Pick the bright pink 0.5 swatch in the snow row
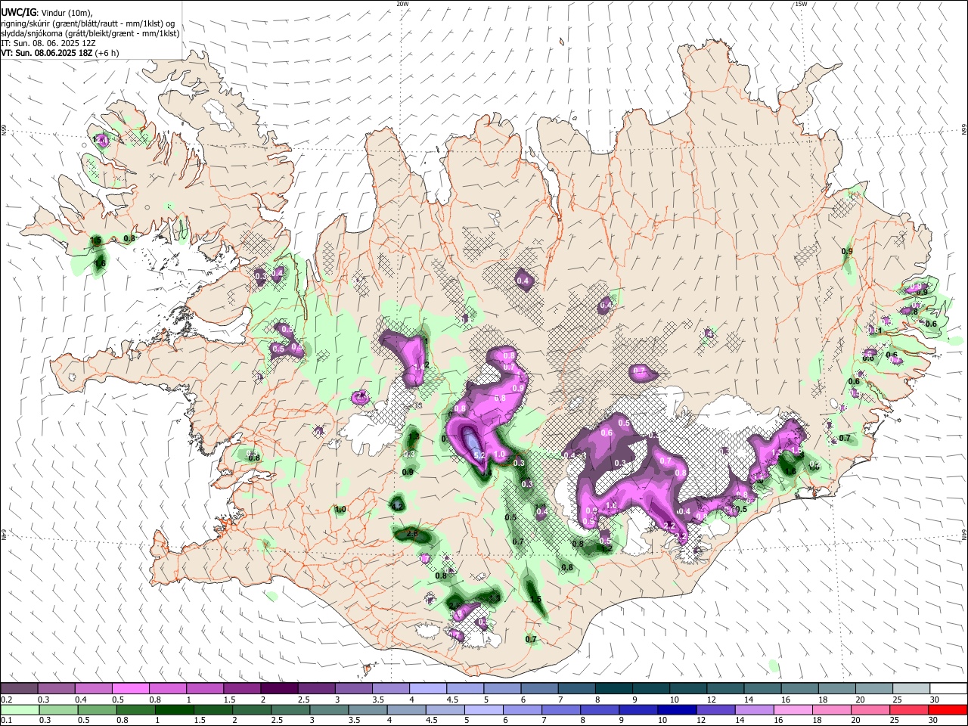The height and width of the screenshot is (726, 968). tap(130, 688)
